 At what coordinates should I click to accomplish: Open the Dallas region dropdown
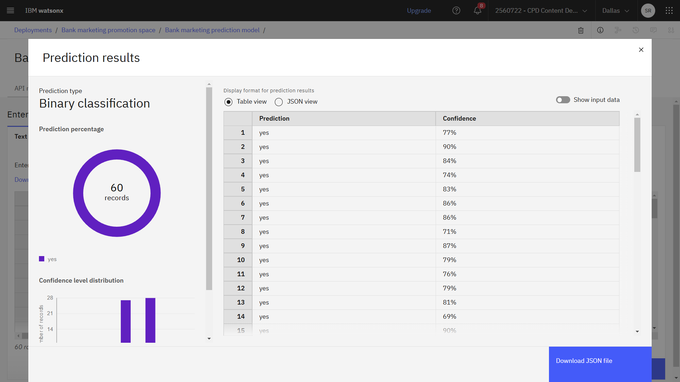pos(616,11)
